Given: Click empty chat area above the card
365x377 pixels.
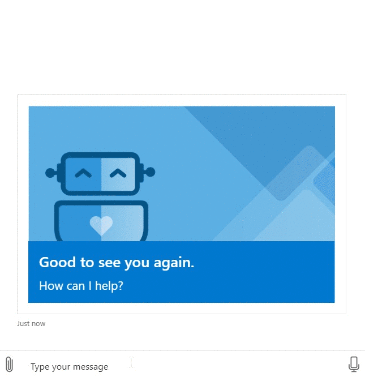Looking at the screenshot, I should (x=182, y=47).
